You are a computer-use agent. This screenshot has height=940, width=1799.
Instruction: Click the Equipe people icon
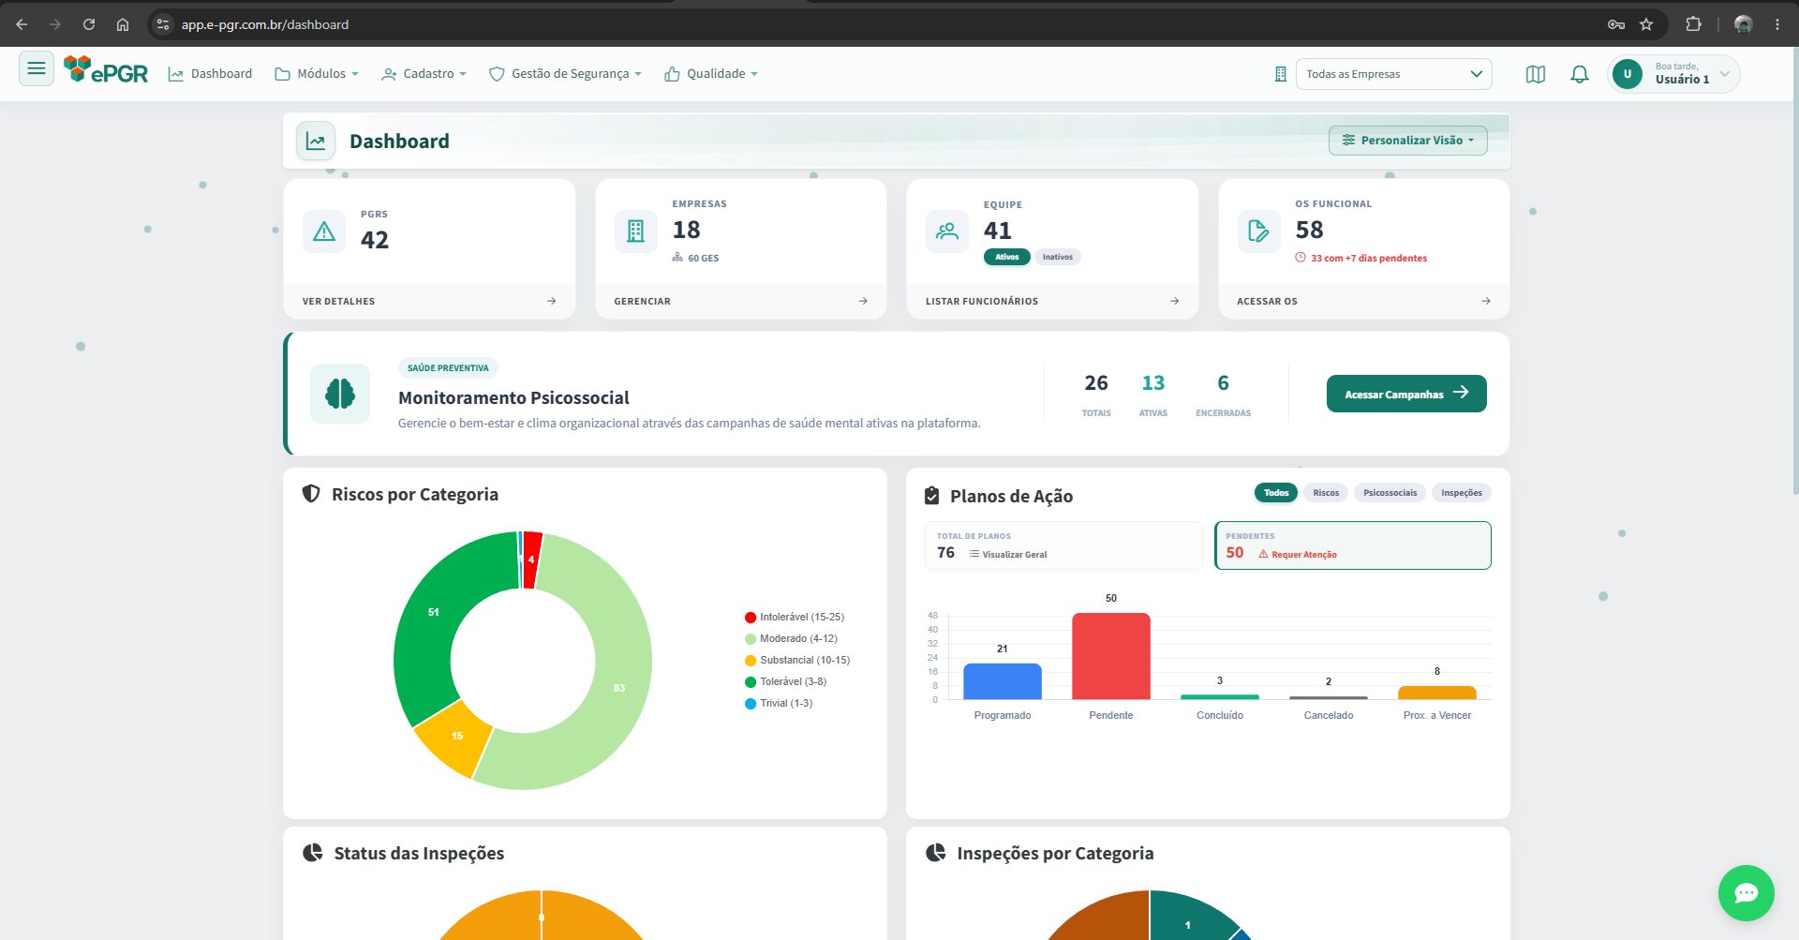947,231
